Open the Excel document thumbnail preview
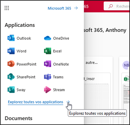Viewport: 130px width, 125px height. tap(126, 104)
